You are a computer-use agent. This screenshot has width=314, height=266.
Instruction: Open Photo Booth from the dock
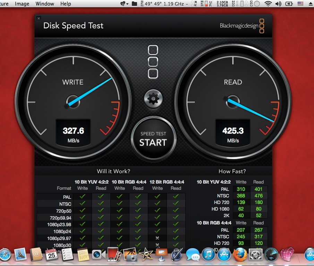tap(114, 254)
